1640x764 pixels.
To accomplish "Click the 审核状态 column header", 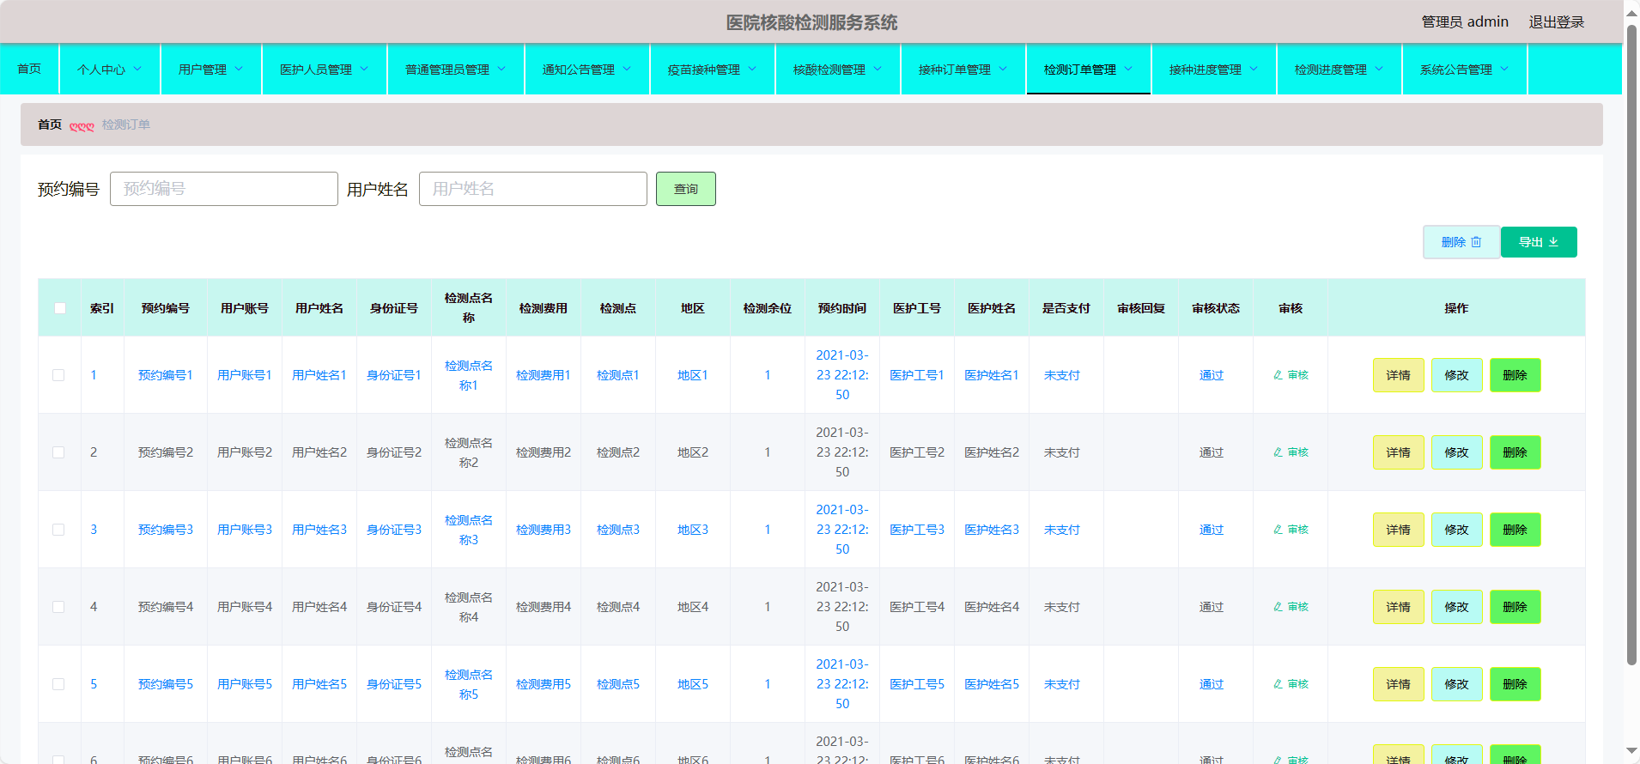I will click(1216, 308).
